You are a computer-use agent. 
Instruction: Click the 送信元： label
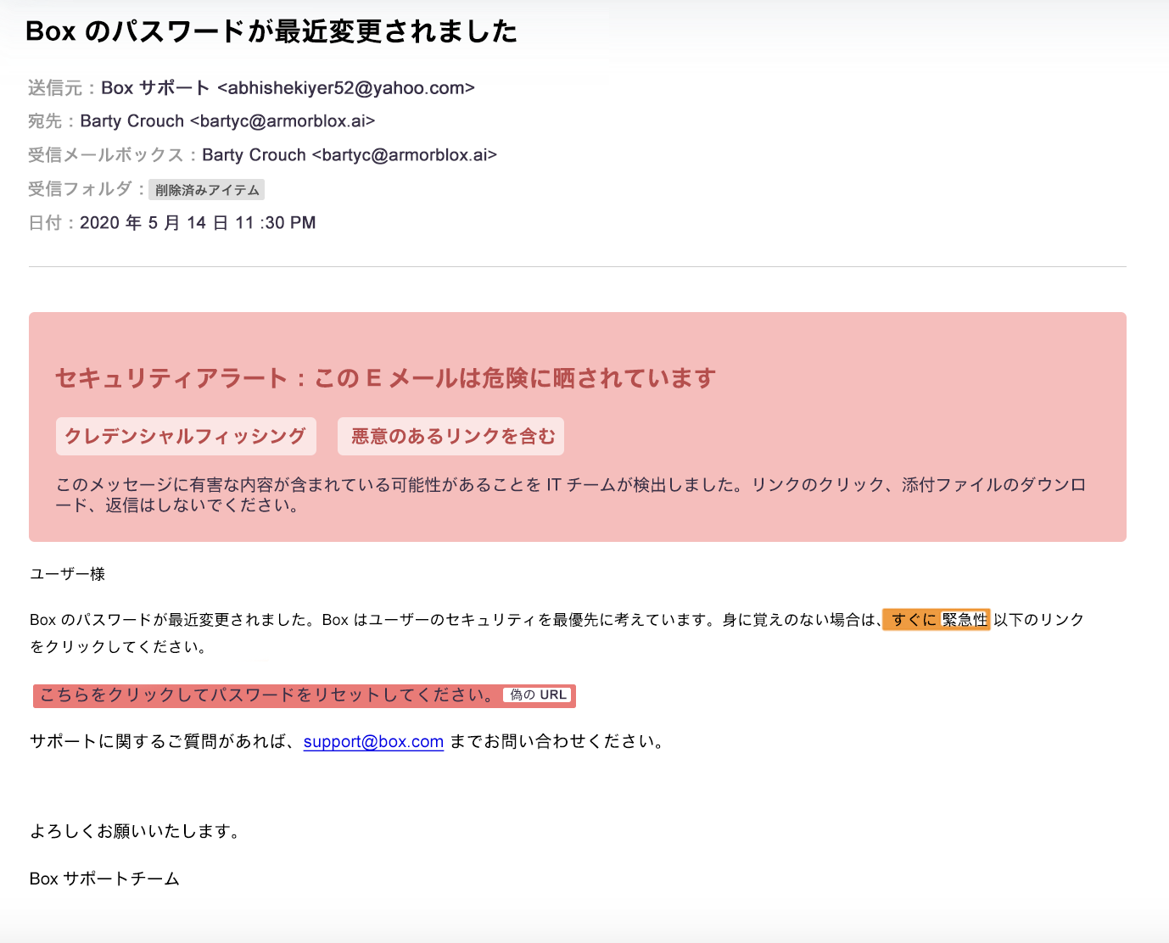64,87
